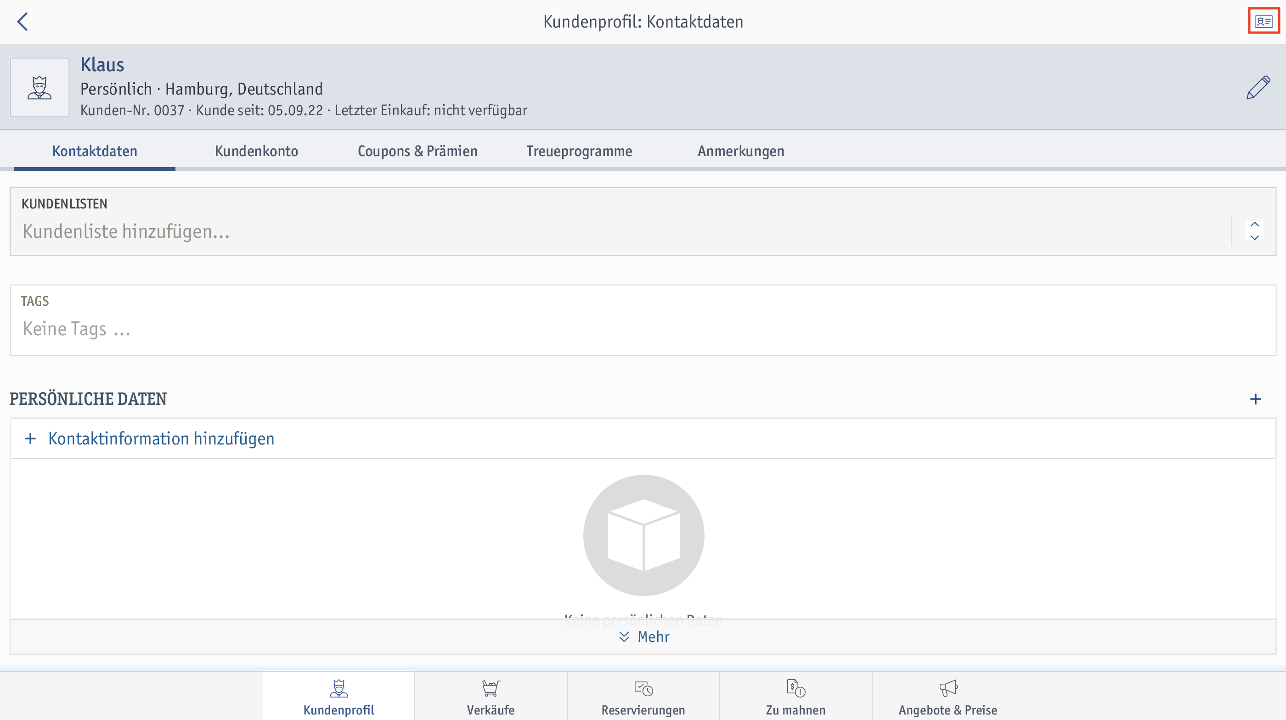Open the Kundenlisten up-down selector arrows
1286x720 pixels.
[1255, 231]
